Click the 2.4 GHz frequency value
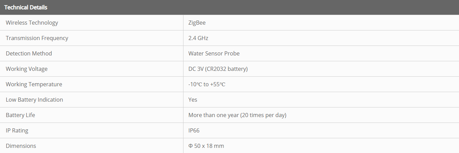The image size is (459, 153). [x=198, y=38]
